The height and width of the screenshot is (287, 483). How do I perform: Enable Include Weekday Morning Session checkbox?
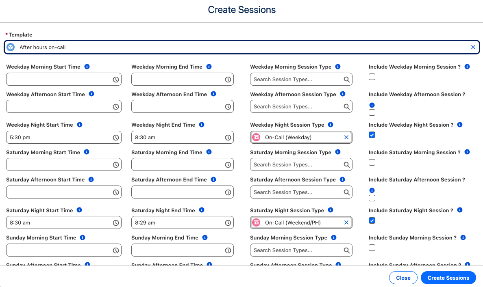point(372,77)
